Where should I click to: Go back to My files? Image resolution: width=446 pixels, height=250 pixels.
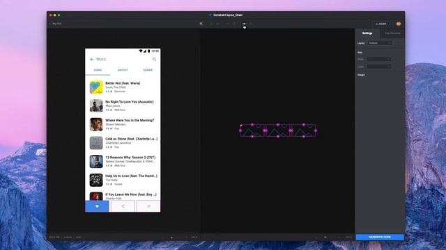click(56, 24)
